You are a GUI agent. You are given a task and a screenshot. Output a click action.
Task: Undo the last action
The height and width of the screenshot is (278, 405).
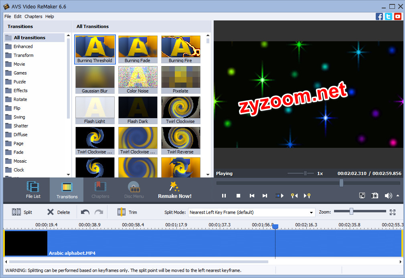(85, 212)
